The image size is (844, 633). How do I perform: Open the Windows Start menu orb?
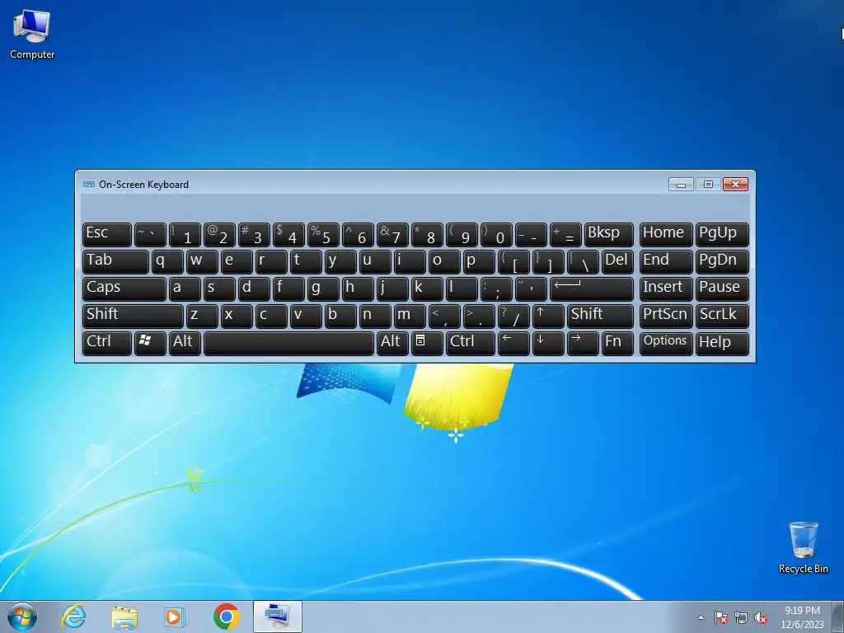coord(22,617)
